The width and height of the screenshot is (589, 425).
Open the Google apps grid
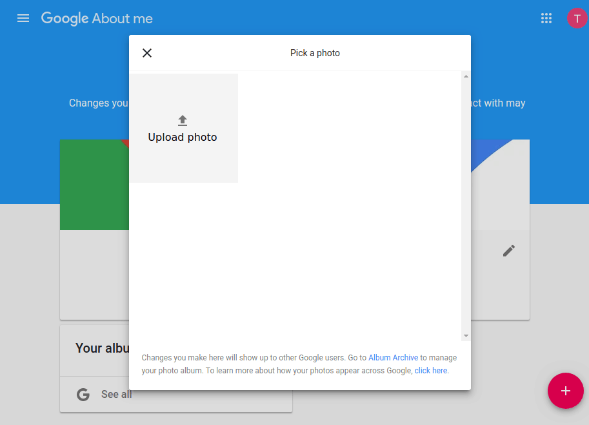pos(546,18)
